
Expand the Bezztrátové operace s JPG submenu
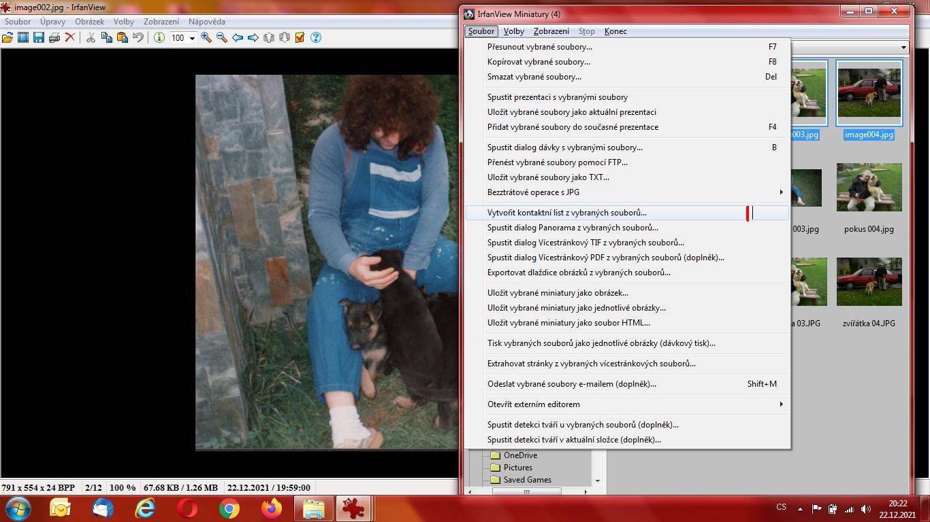628,192
